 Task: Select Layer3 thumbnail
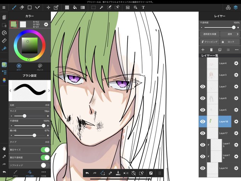(x=213, y=75)
